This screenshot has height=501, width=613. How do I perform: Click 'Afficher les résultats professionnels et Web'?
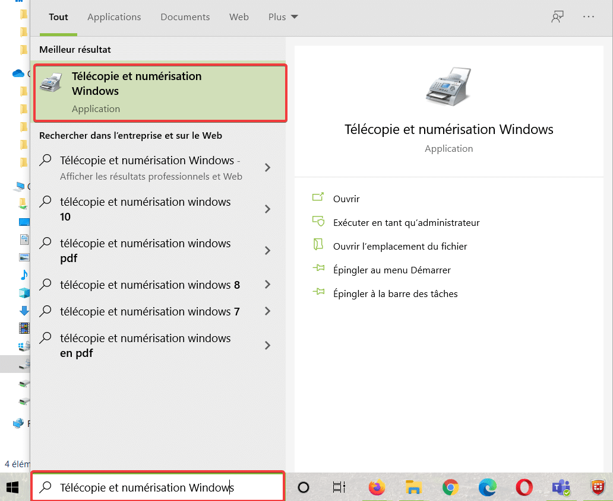tap(151, 176)
